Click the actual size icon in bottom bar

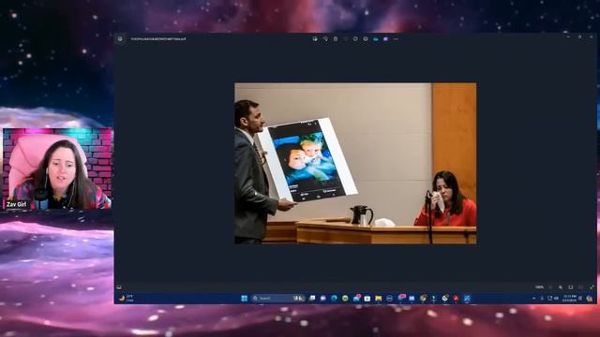581,287
